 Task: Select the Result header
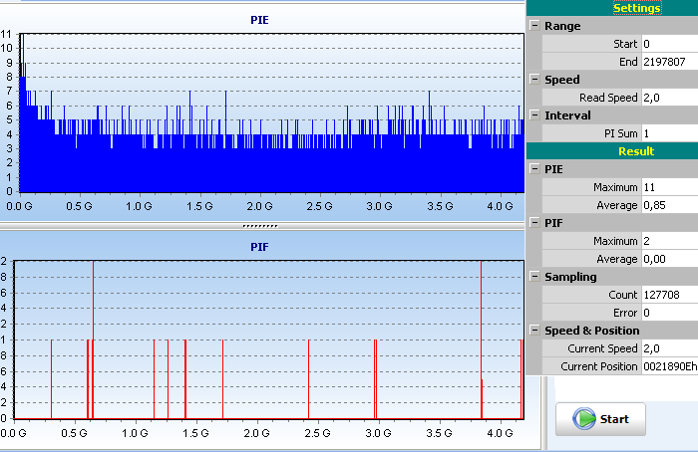636,151
